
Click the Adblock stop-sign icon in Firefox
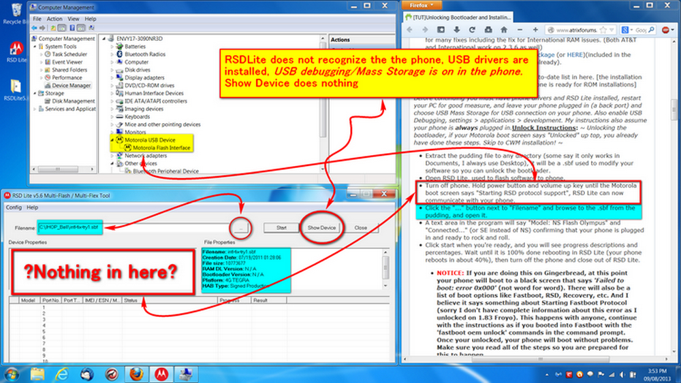[666, 30]
